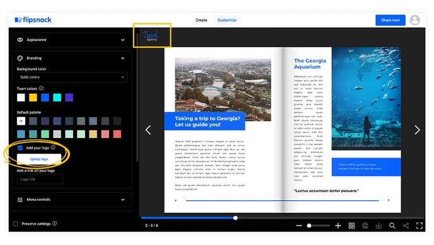Click the Share now button
434x245 pixels.
(x=390, y=20)
